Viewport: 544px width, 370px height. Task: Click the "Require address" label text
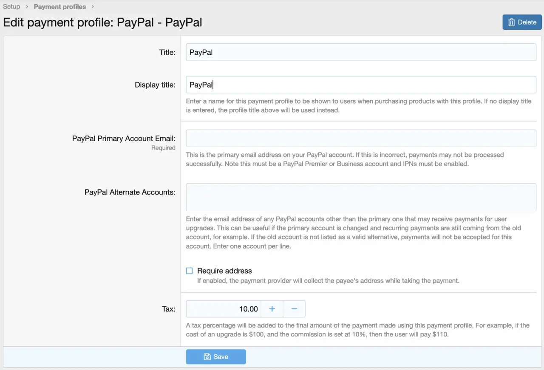coord(224,271)
